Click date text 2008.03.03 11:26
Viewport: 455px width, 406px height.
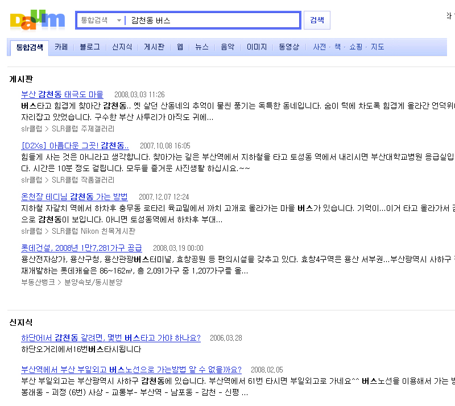(139, 94)
